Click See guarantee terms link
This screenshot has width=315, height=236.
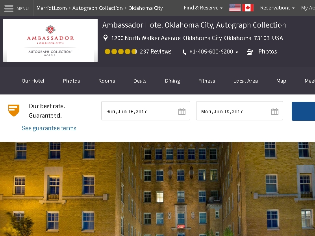click(49, 128)
